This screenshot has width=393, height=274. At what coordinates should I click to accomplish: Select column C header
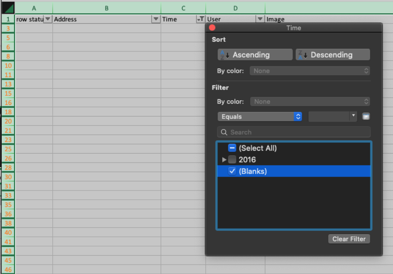tap(183, 8)
